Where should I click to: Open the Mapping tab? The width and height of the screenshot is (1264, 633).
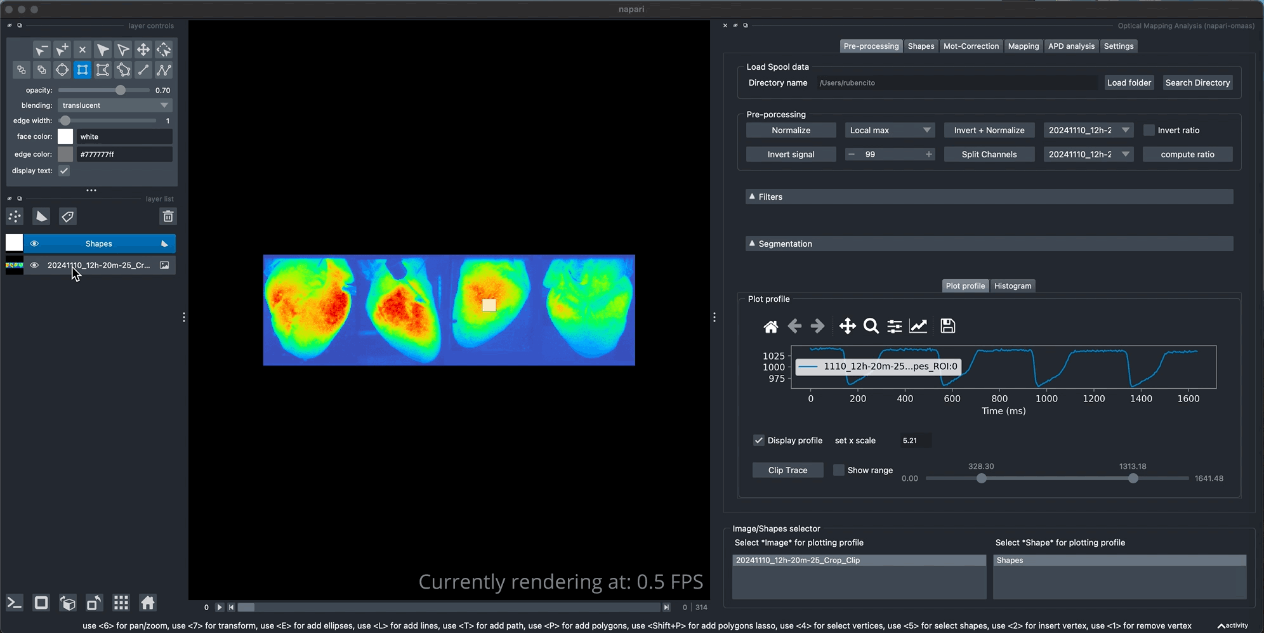(1024, 46)
